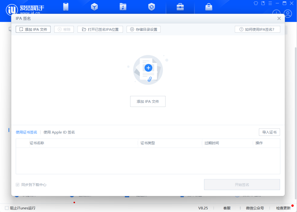
Task: Click 导入证书 button
Action: click(x=269, y=132)
